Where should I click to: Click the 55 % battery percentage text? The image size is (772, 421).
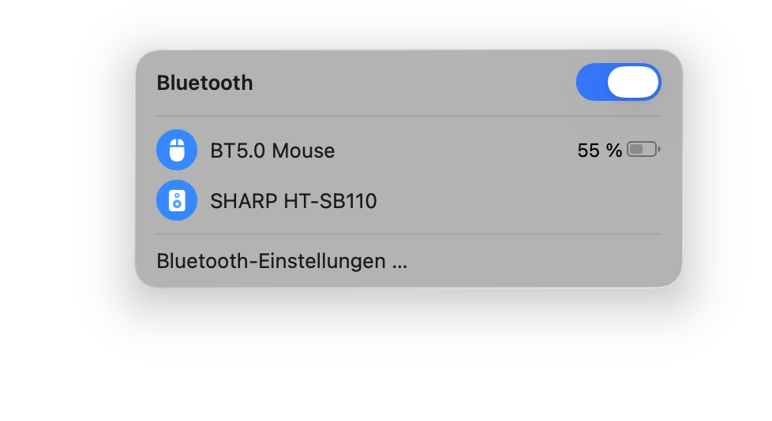pyautogui.click(x=600, y=151)
